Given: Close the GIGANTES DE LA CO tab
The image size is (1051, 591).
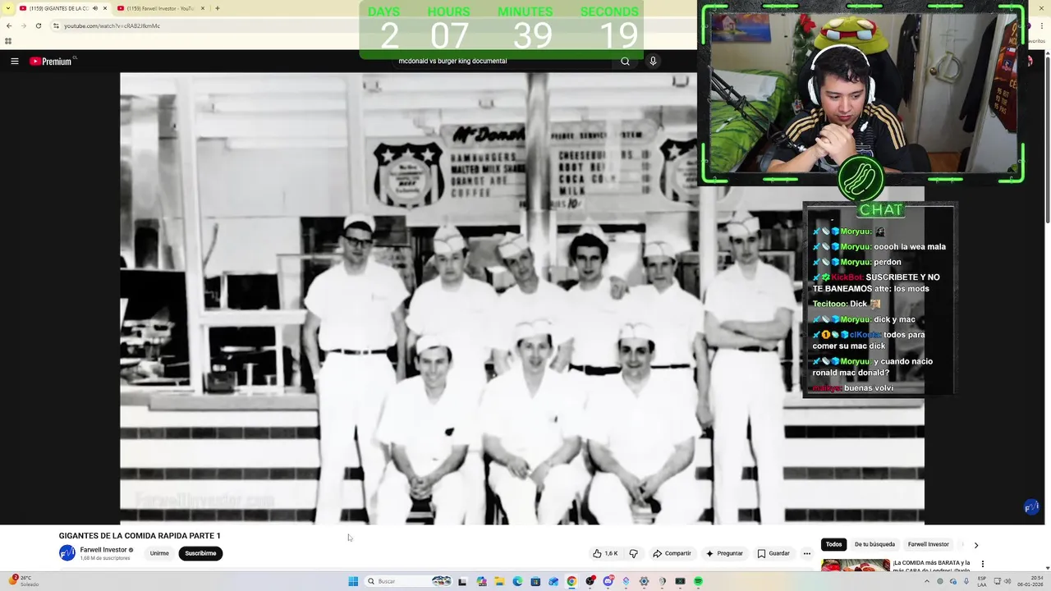Looking at the screenshot, I should point(105,8).
